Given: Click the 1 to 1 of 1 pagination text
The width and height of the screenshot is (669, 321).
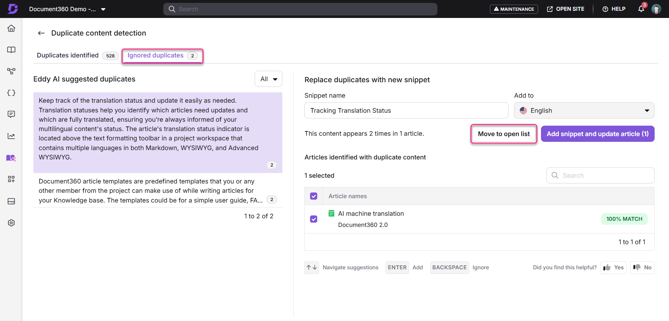Looking at the screenshot, I should pyautogui.click(x=632, y=242).
